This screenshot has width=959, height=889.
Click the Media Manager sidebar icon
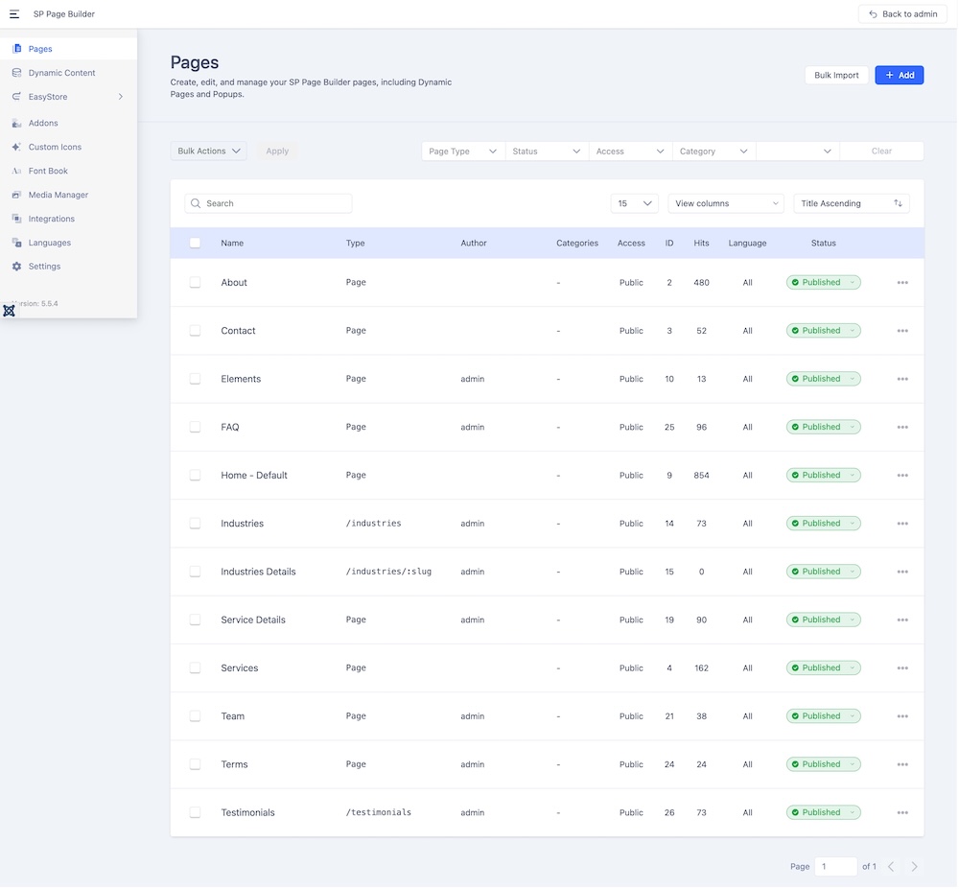[17, 195]
